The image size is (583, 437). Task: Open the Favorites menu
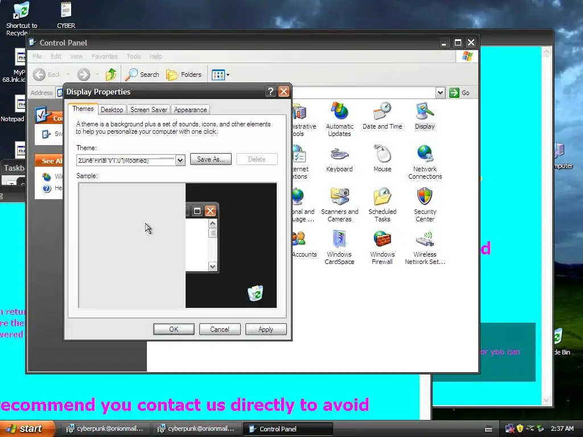click(105, 56)
